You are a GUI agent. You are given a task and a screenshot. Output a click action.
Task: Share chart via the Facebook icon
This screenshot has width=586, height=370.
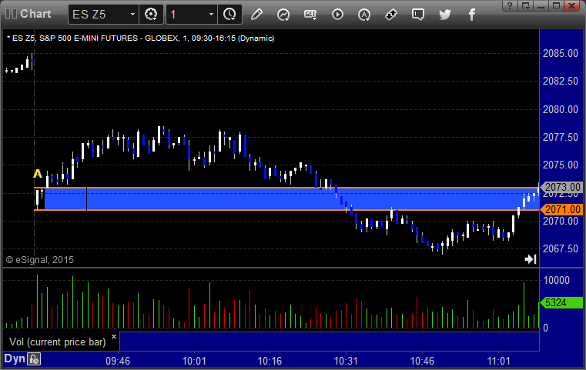(471, 15)
